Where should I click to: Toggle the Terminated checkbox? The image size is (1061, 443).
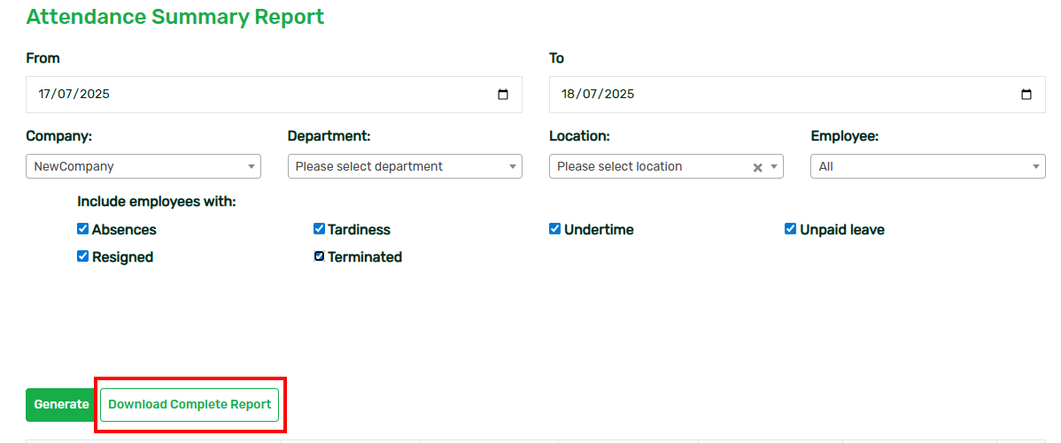click(x=319, y=256)
